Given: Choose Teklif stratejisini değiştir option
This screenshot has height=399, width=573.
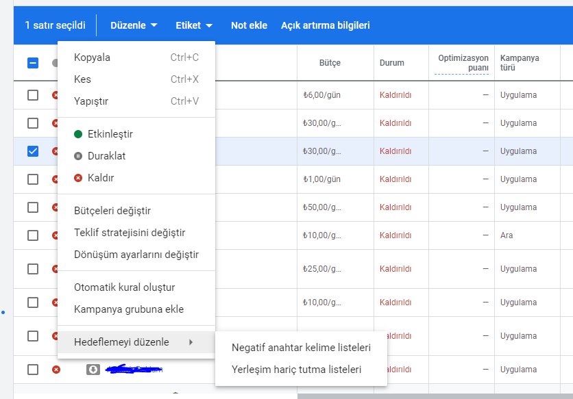Looking at the screenshot, I should pyautogui.click(x=136, y=233).
